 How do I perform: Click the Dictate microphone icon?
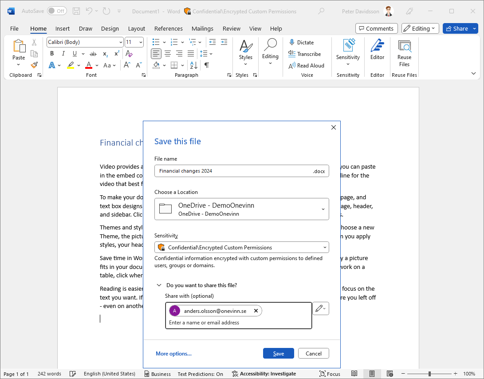click(x=292, y=42)
